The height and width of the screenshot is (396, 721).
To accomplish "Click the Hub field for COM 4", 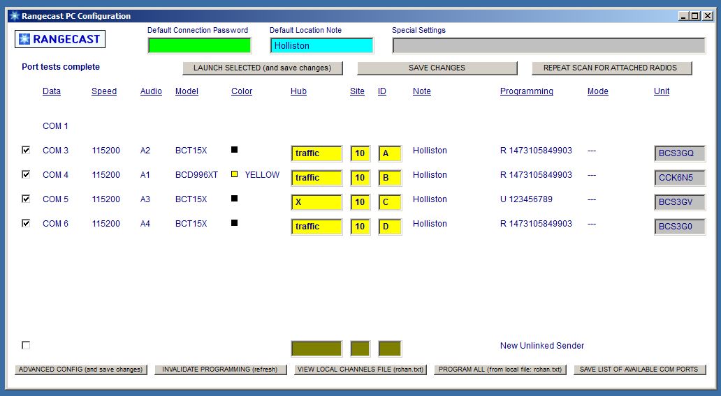I will click(x=316, y=178).
